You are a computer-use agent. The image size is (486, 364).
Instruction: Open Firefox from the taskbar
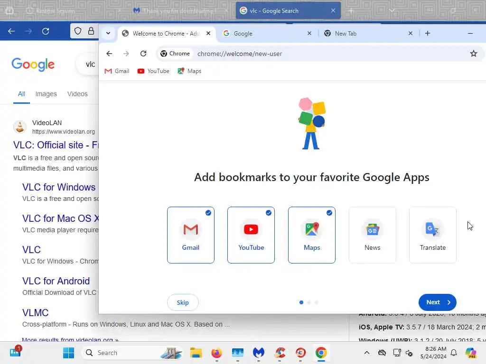[x=216, y=353]
